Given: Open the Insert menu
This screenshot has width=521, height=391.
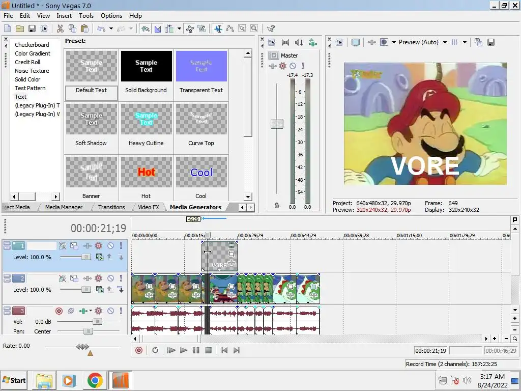Looking at the screenshot, I should coord(64,16).
